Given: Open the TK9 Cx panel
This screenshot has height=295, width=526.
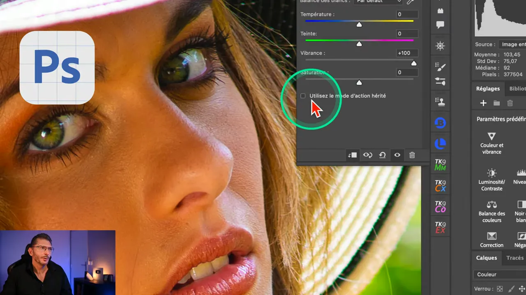Looking at the screenshot, I should pyautogui.click(x=440, y=186).
